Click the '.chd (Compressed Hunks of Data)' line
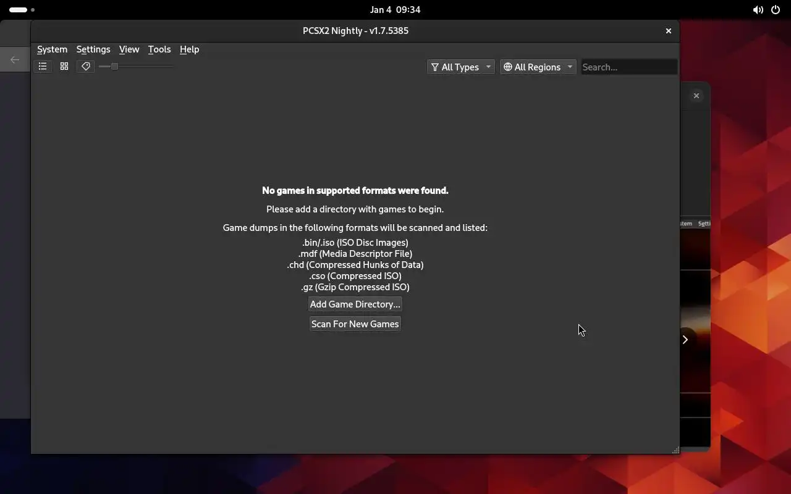The image size is (791, 494). coord(355,265)
